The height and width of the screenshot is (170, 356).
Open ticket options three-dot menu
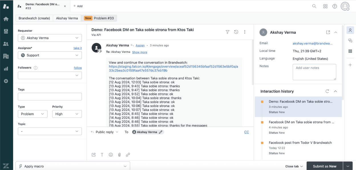coord(245,32)
